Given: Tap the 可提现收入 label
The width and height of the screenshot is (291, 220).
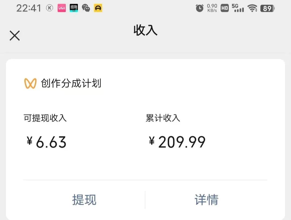Looking at the screenshot, I should click(x=45, y=118).
